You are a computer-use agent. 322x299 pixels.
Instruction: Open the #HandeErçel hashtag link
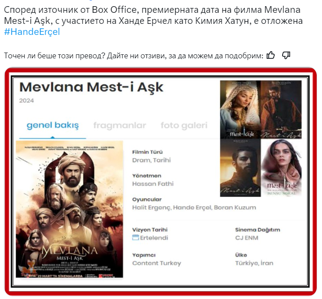pyautogui.click(x=32, y=32)
